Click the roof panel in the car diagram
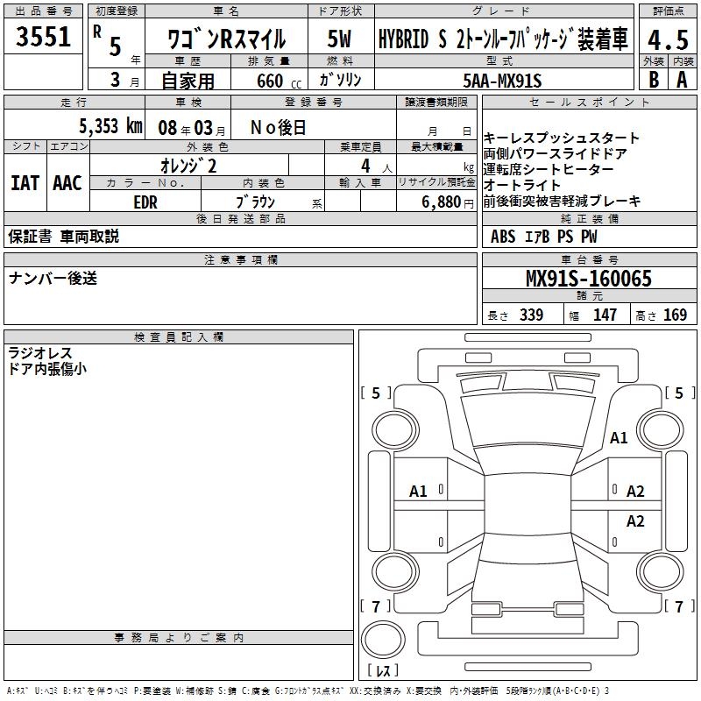The image size is (701, 701). click(x=528, y=503)
